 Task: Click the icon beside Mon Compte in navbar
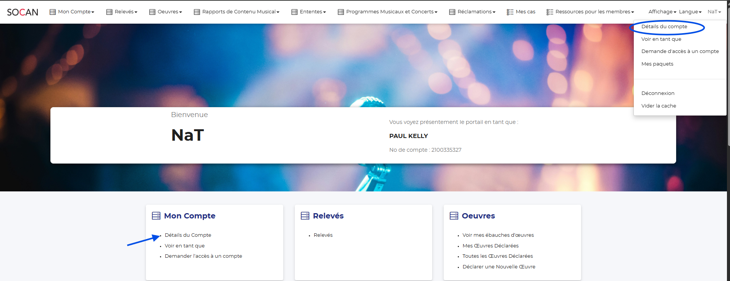click(53, 12)
